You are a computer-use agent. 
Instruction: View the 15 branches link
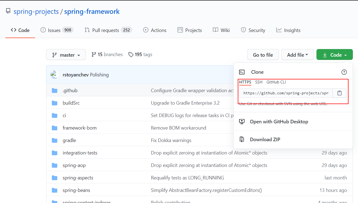click(107, 54)
